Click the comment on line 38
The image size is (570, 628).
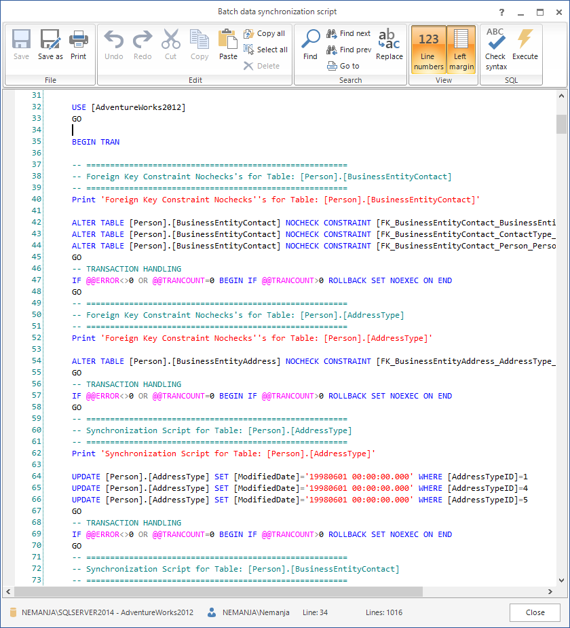click(261, 177)
